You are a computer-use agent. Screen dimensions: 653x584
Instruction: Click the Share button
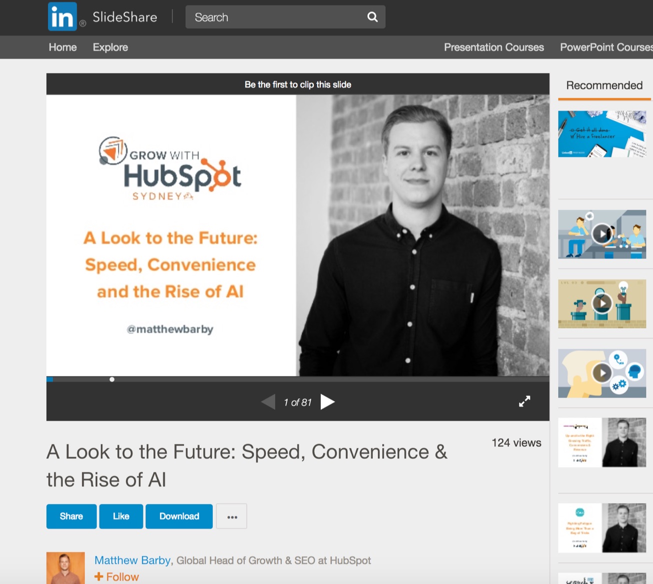tap(71, 516)
